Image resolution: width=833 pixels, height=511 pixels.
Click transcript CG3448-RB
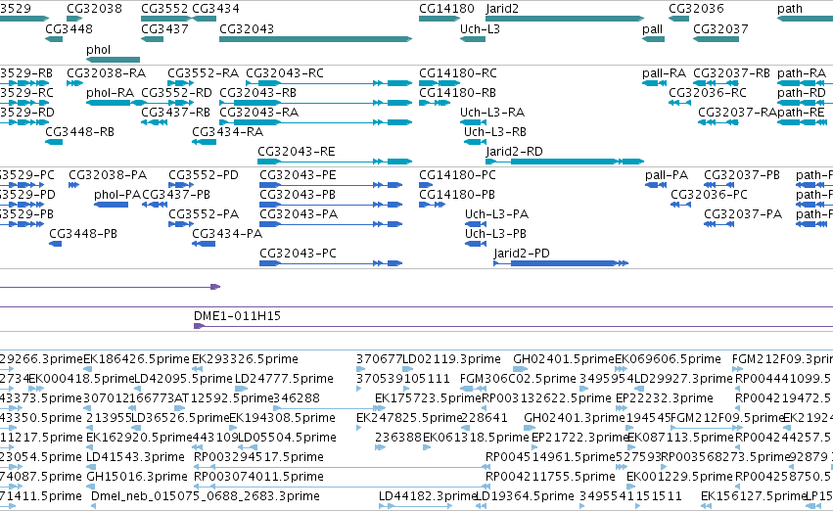click(79, 132)
